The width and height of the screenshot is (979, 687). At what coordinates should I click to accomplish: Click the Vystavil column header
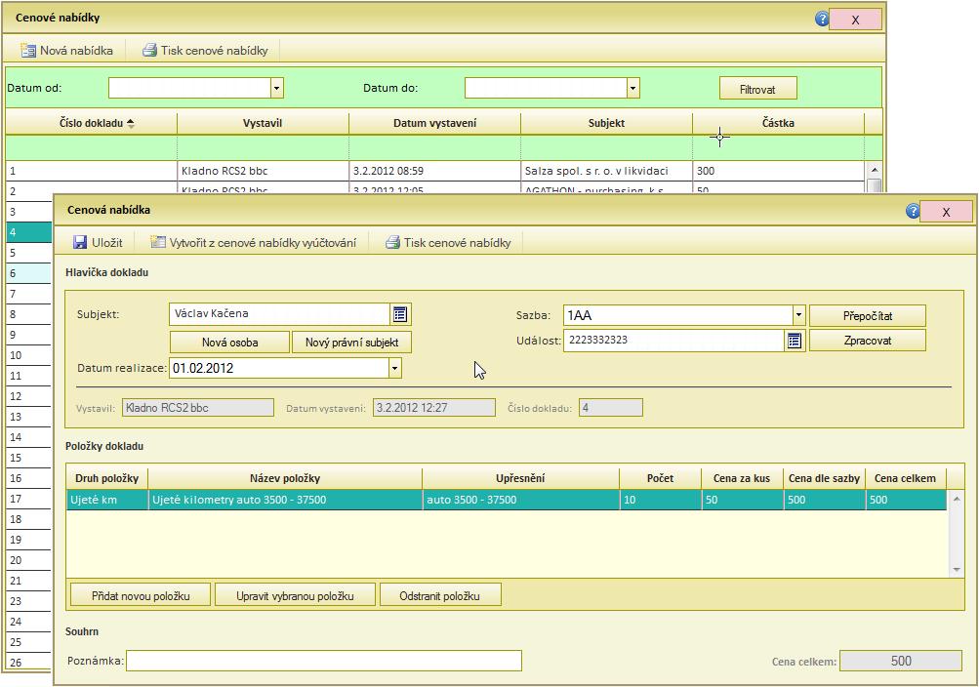click(x=263, y=123)
